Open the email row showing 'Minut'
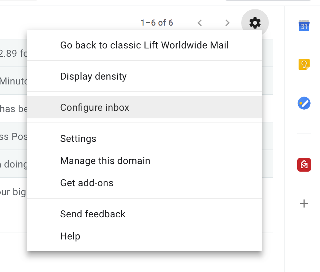 tap(13, 81)
